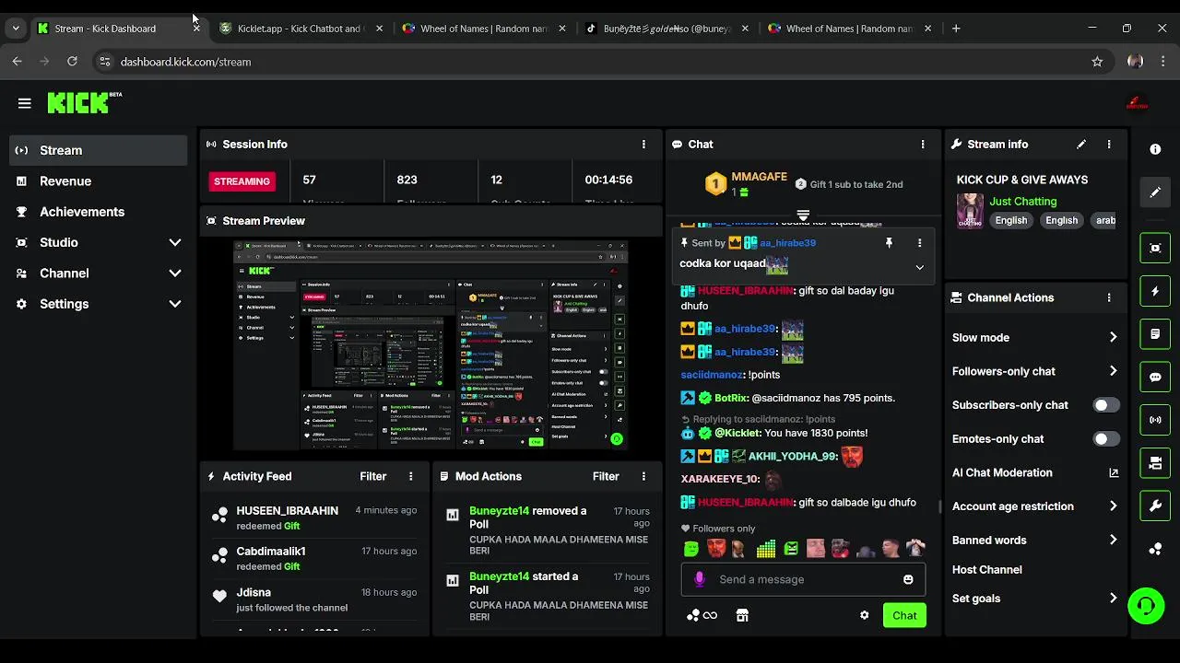Click Buneyzte14 removed a Poll entry
Image resolution: width=1180 pixels, height=663 pixels.
[547, 529]
